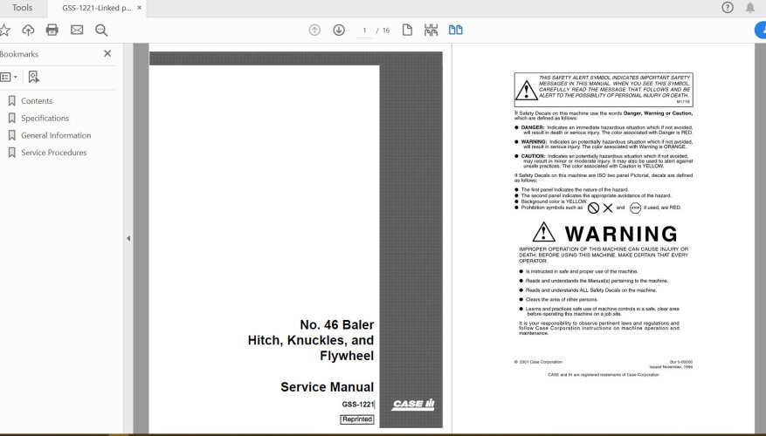Open the search magnifier tool
Image resolution: width=766 pixels, height=436 pixels.
point(101,30)
